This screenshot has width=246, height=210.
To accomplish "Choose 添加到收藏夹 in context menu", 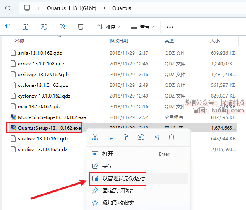I will pos(139,203).
